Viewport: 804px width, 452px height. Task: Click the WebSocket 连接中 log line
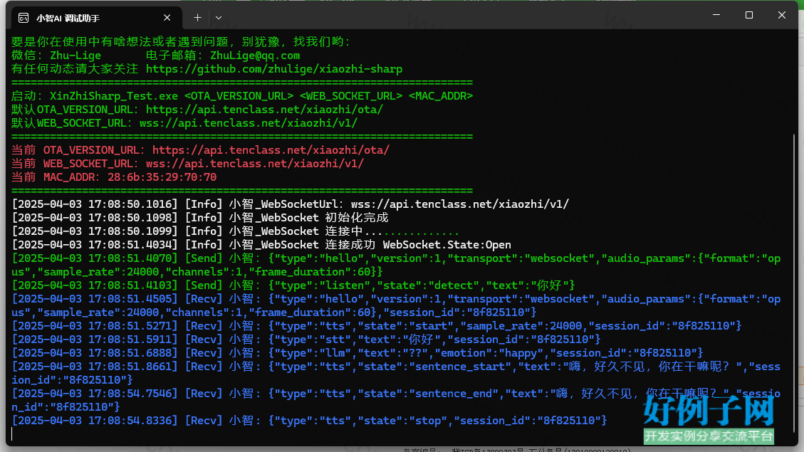tap(235, 231)
